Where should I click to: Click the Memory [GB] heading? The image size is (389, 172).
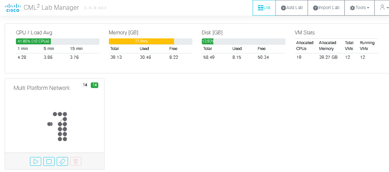pyautogui.click(x=124, y=32)
